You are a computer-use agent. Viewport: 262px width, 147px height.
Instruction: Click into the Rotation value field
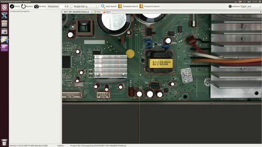click(x=65, y=7)
